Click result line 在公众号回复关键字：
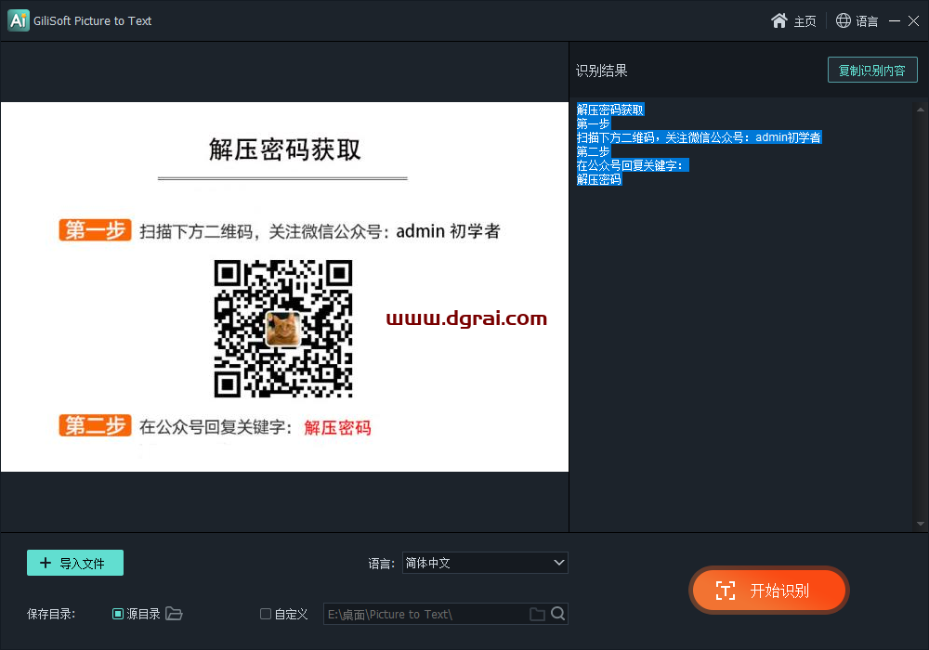This screenshot has width=929, height=650. [633, 166]
